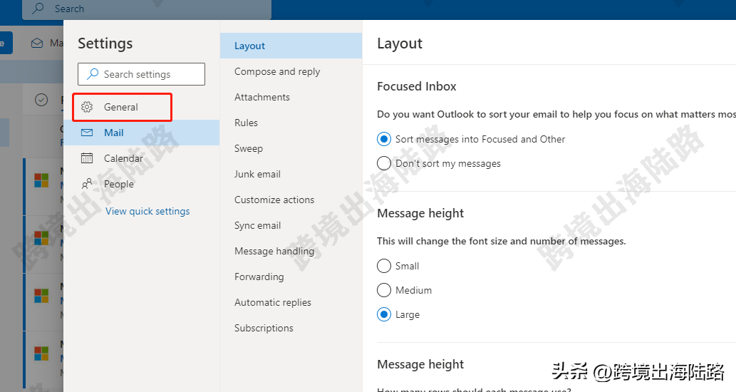The height and width of the screenshot is (392, 736).
Task: Click the Calendar icon in Settings
Action: pos(87,158)
